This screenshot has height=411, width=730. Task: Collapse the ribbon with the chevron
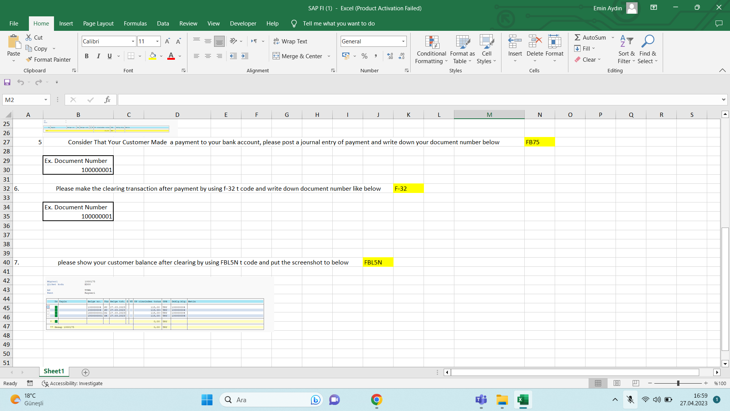(722, 70)
